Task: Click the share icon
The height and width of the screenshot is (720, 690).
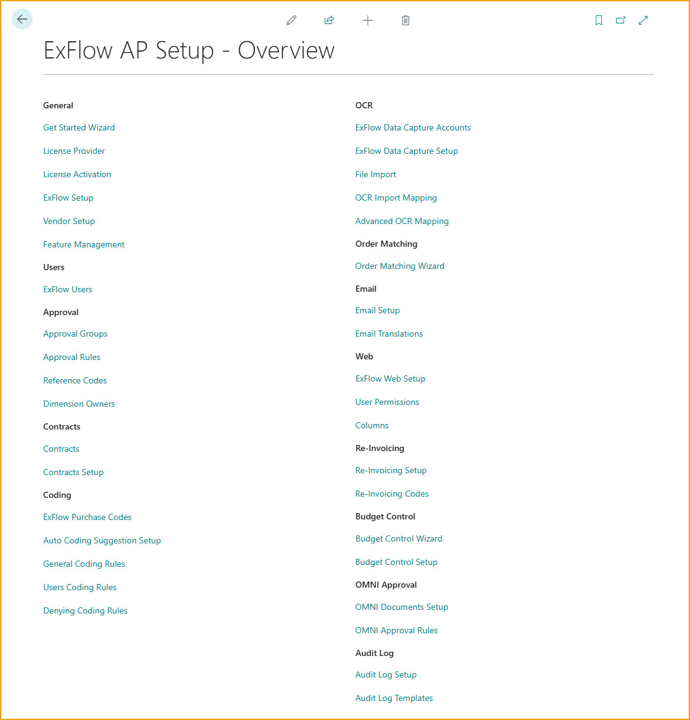Action: pos(329,20)
